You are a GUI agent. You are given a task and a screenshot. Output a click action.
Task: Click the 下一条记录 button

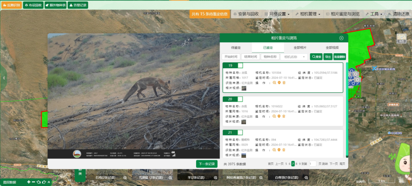(207, 164)
